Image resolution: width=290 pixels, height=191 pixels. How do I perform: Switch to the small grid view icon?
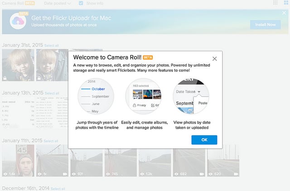[275, 3]
